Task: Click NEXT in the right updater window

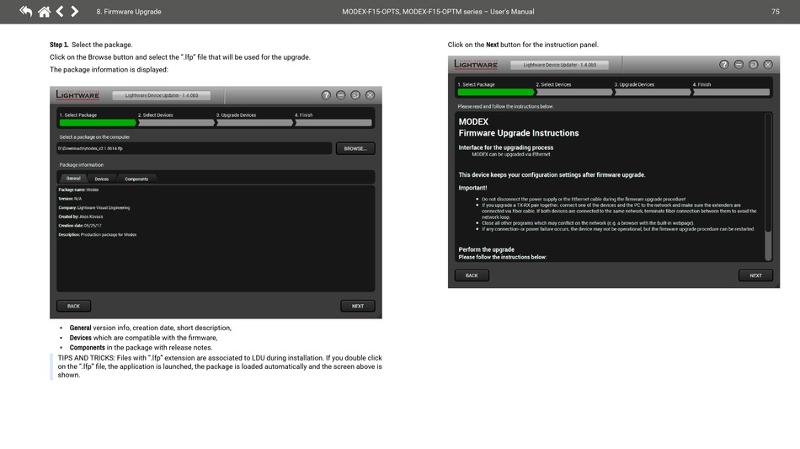Action: [x=755, y=275]
